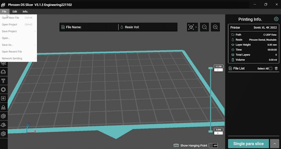Click the stacked cubes tool above the platform cube icon

(3, 116)
